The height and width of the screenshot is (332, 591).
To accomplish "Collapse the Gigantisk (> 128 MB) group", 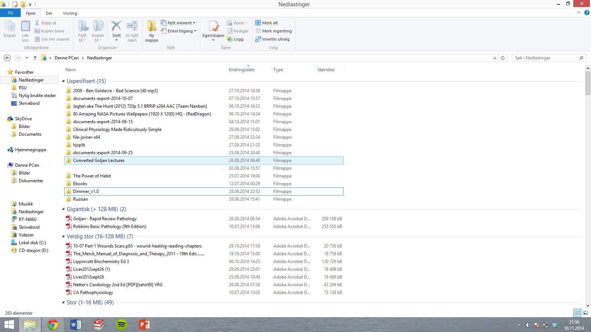I will pyautogui.click(x=63, y=209).
